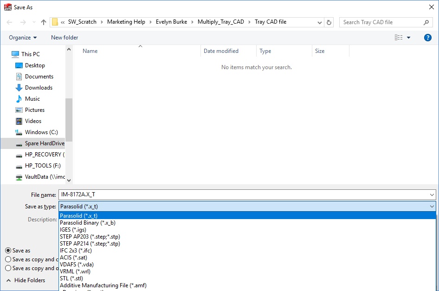Expand the address bar history dropdown
This screenshot has height=291, width=439.
pyautogui.click(x=319, y=22)
